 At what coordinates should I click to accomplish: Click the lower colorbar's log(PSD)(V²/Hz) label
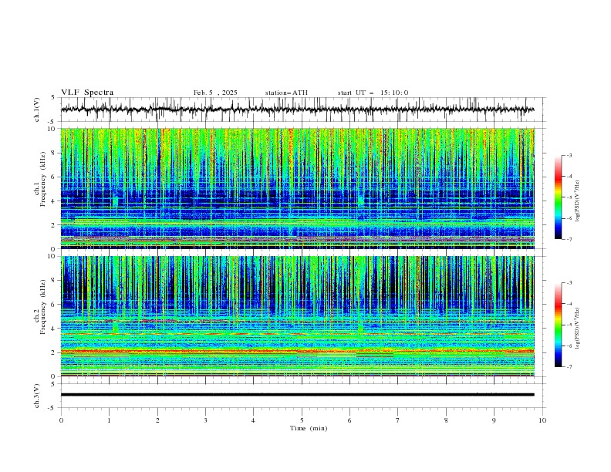(578, 329)
